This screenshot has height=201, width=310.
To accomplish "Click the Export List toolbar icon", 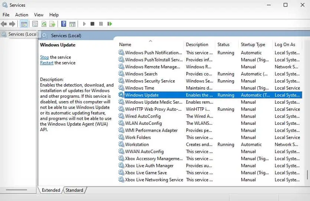I will coord(52,24).
